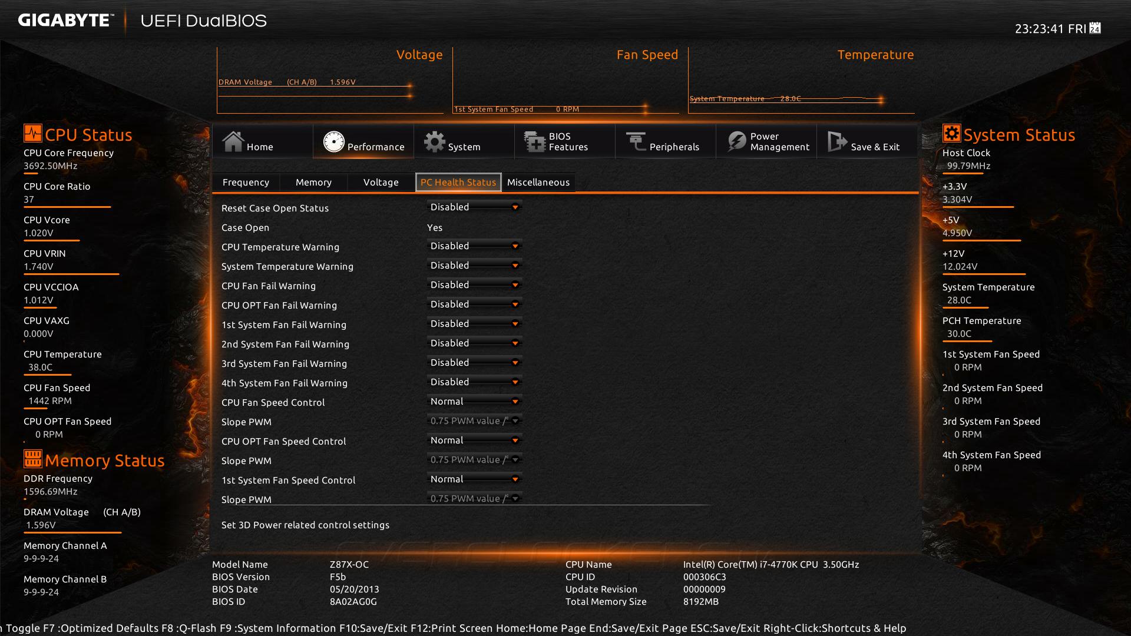Click the BIOS Features chip icon
Viewport: 1131px width, 636px height.
point(535,141)
